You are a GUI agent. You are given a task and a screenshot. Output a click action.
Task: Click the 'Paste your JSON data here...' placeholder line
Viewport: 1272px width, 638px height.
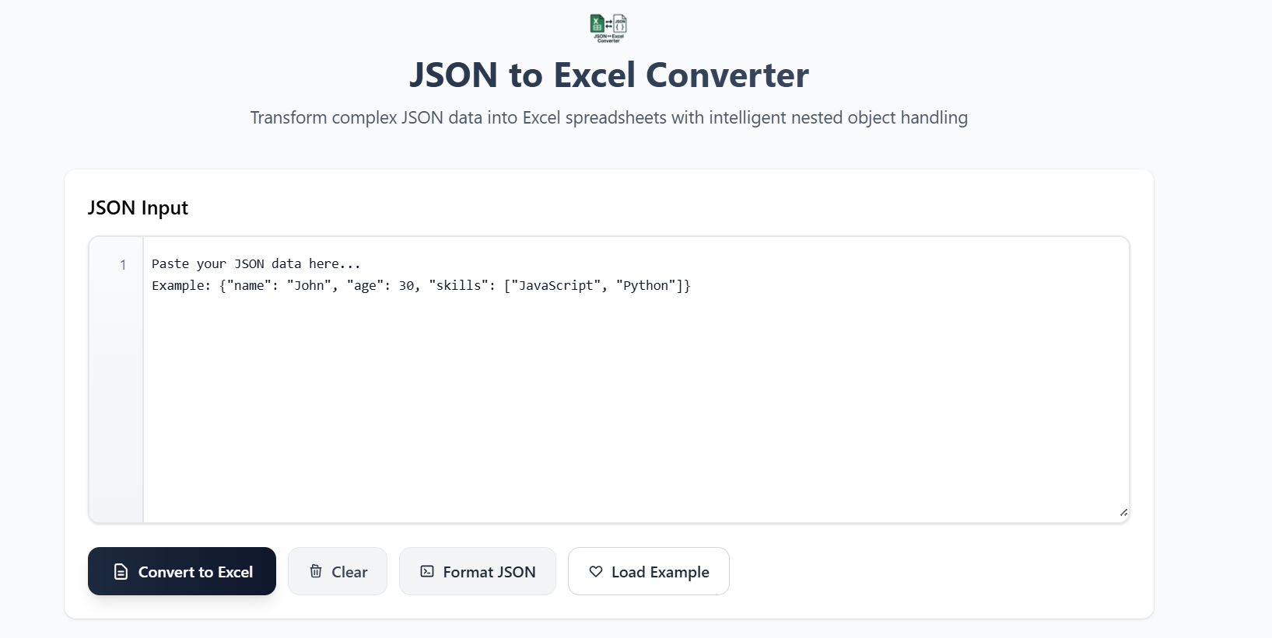point(256,264)
